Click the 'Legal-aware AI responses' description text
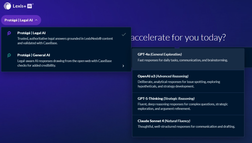The width and height of the screenshot is (252, 143). coord(64,63)
